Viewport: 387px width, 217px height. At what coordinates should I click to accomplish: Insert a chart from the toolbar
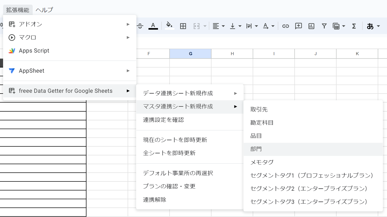(311, 26)
